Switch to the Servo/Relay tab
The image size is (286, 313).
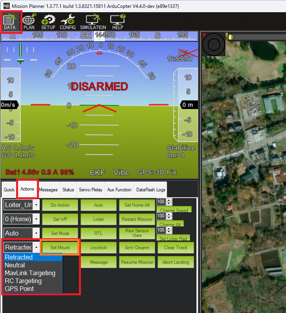[x=90, y=190]
